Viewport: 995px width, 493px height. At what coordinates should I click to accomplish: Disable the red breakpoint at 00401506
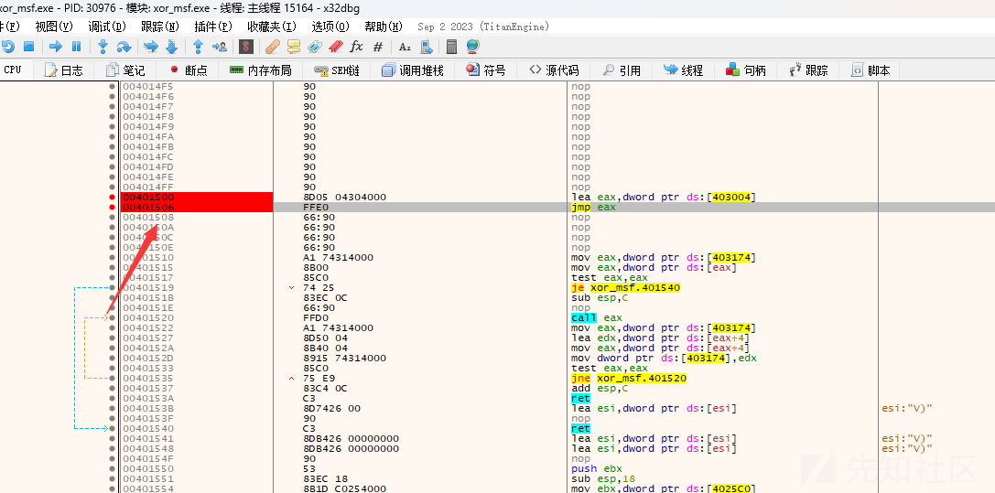[x=113, y=208]
